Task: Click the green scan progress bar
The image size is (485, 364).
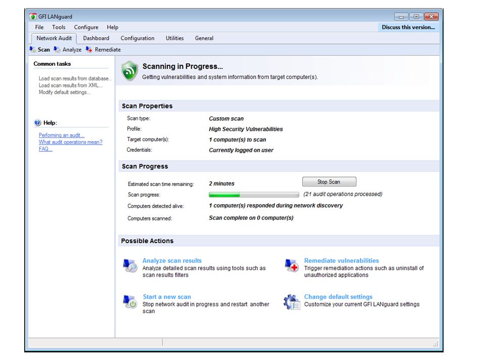Action: [x=254, y=195]
